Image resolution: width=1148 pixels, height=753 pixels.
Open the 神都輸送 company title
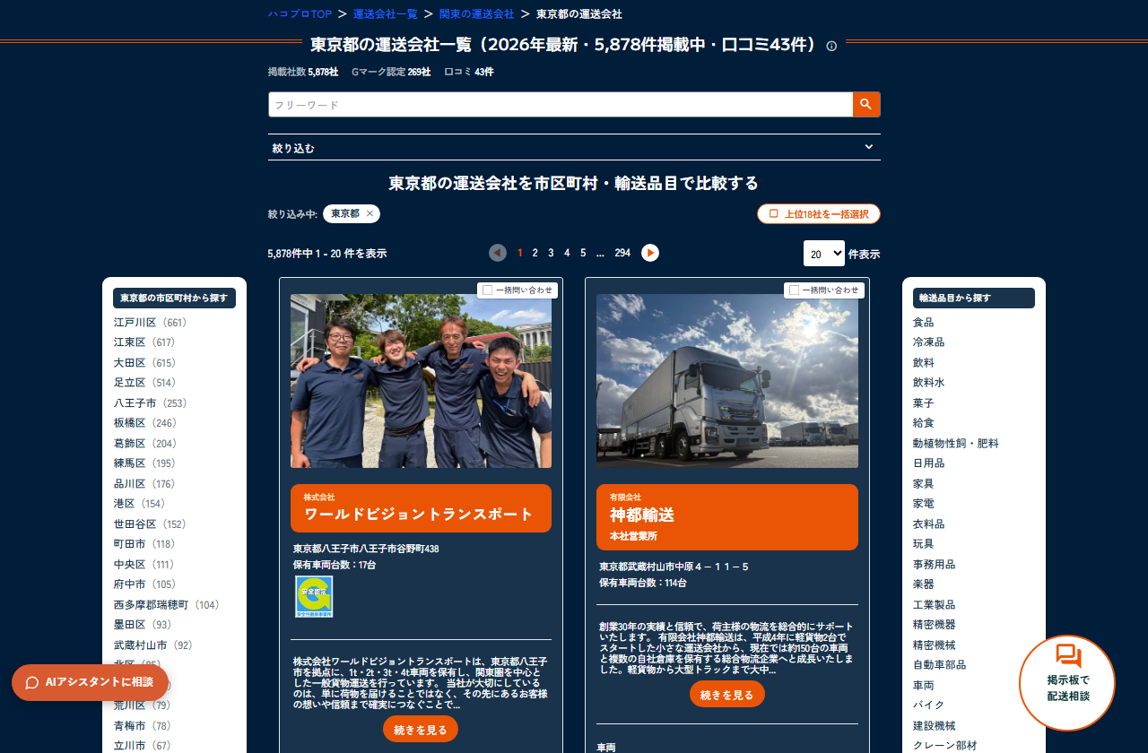(727, 517)
